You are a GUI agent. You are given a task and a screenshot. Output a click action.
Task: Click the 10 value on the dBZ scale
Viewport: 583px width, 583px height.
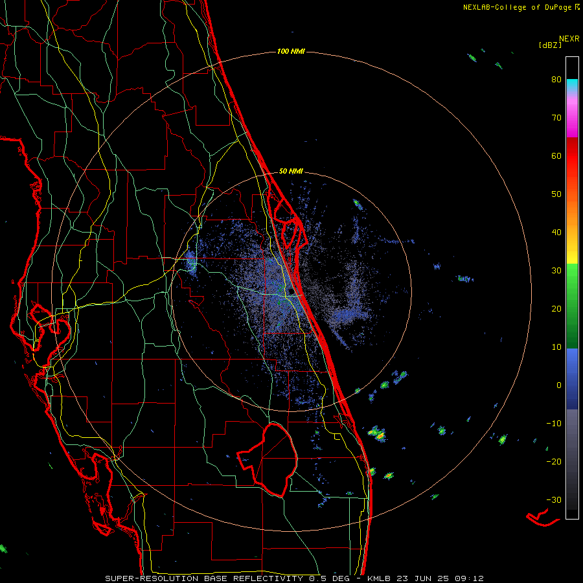click(x=556, y=347)
